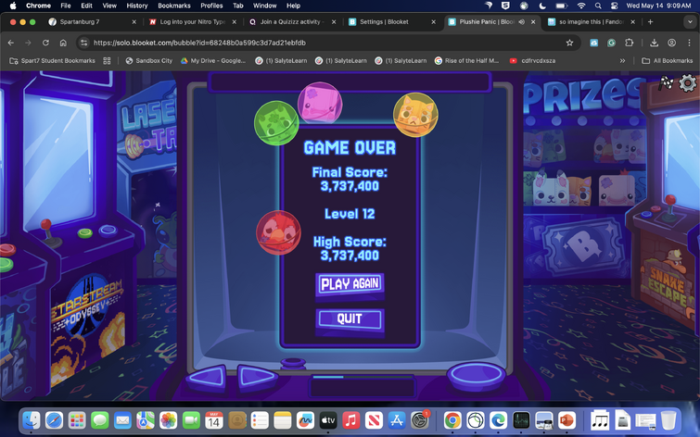Show hidden bookmarks with double chevron

pos(622,61)
